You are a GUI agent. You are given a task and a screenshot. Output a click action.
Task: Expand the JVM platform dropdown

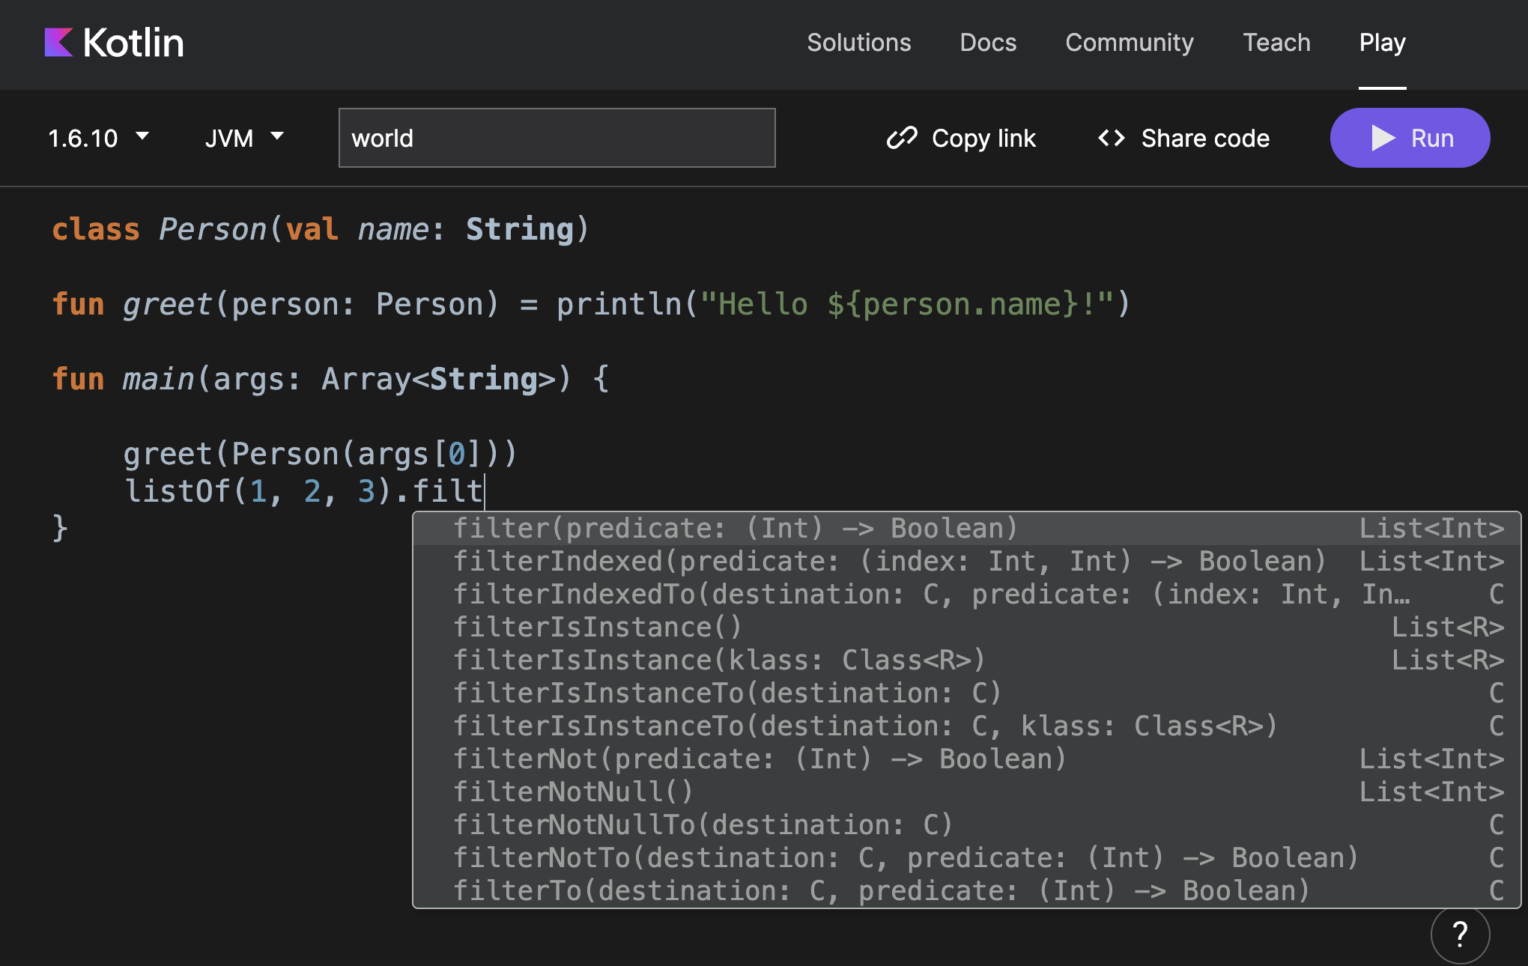pyautogui.click(x=240, y=138)
